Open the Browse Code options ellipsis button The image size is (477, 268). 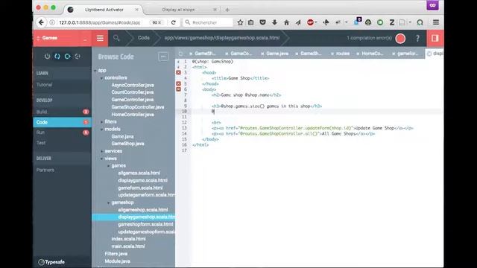(x=163, y=57)
